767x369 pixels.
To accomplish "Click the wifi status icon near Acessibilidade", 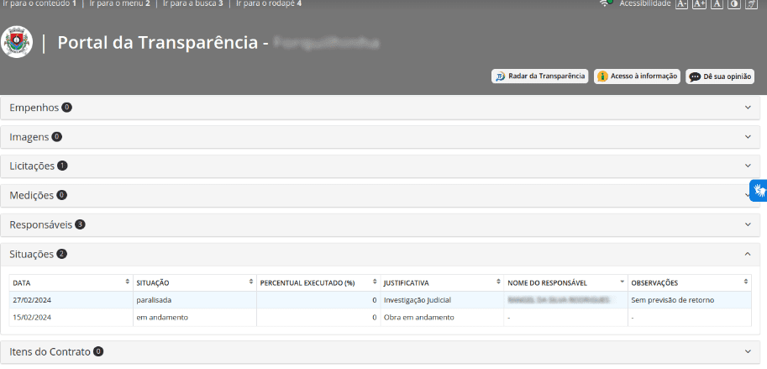I will 607,3.
